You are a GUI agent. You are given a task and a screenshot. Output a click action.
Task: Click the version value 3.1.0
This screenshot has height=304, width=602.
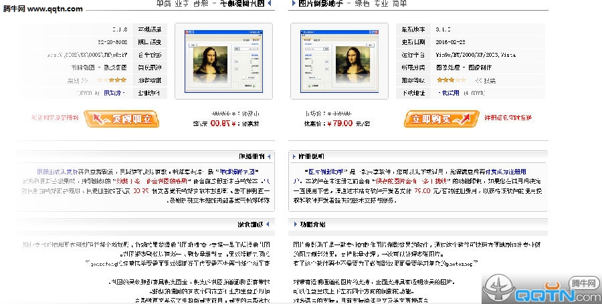coord(443,29)
